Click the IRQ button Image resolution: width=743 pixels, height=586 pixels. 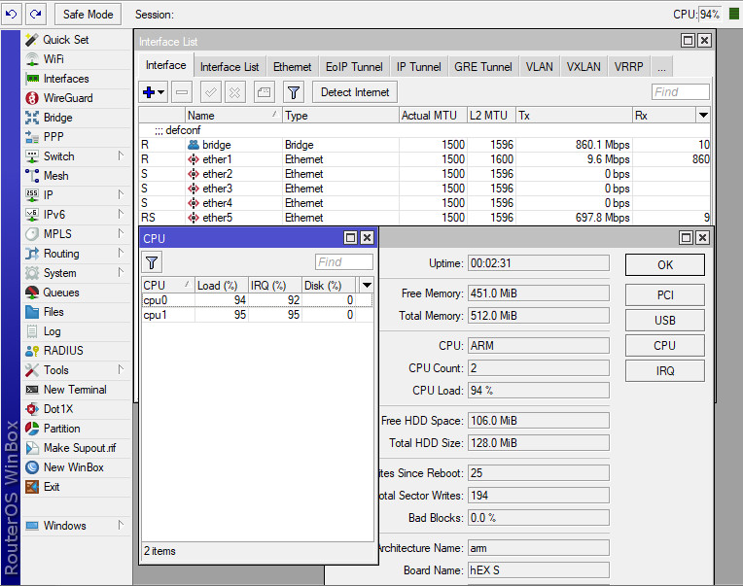[x=665, y=371]
